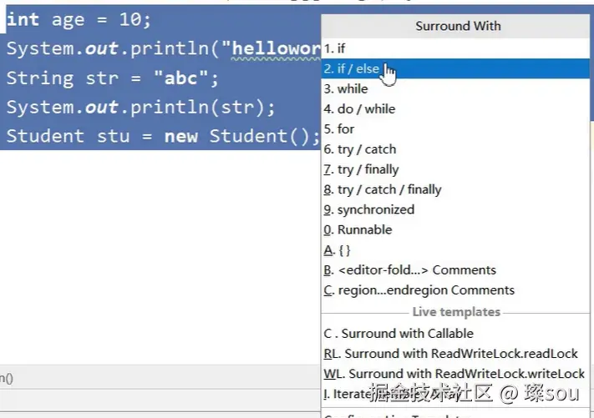Select '9. synchronized' surround option
Screen dimensions: 594x418
click(x=455, y=209)
